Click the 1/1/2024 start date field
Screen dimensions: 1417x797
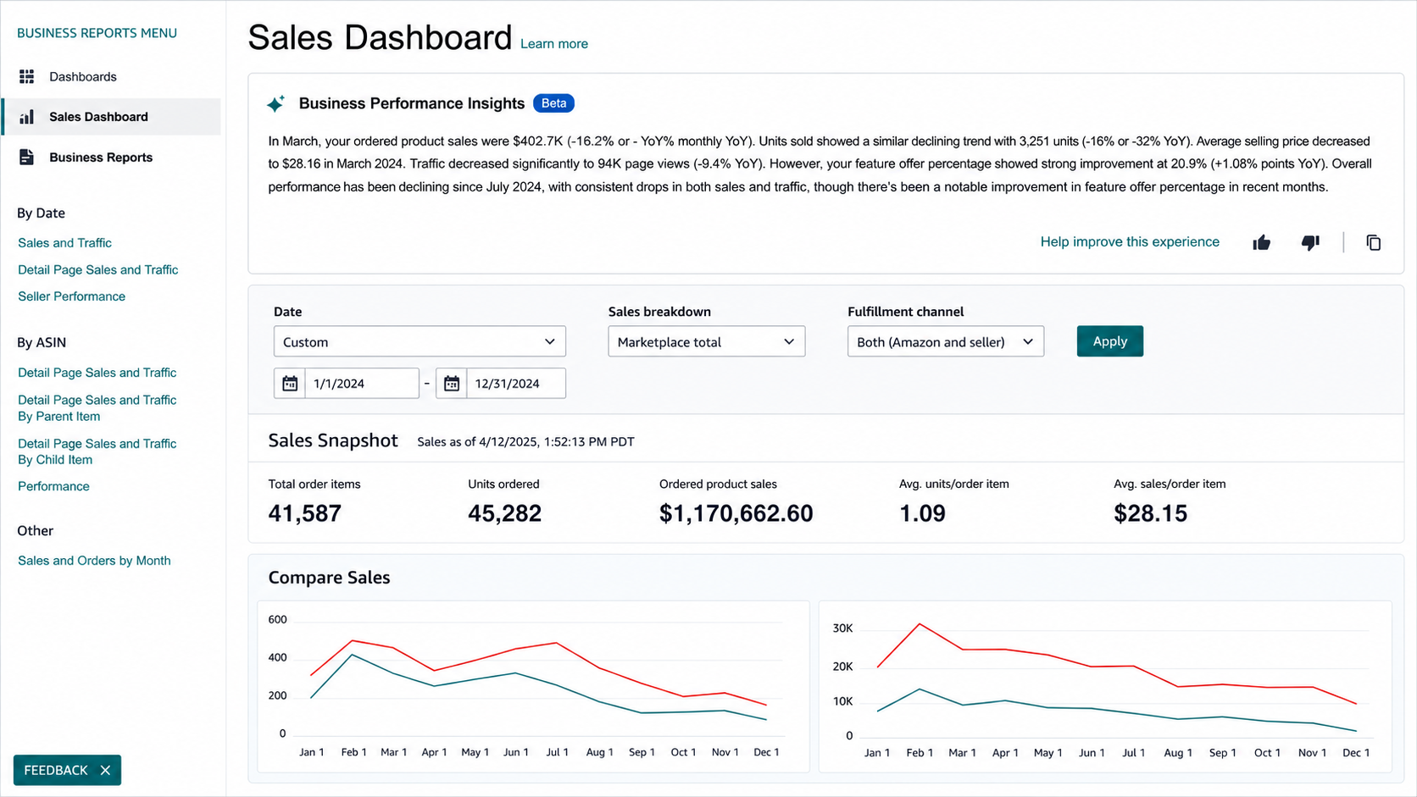(x=362, y=384)
